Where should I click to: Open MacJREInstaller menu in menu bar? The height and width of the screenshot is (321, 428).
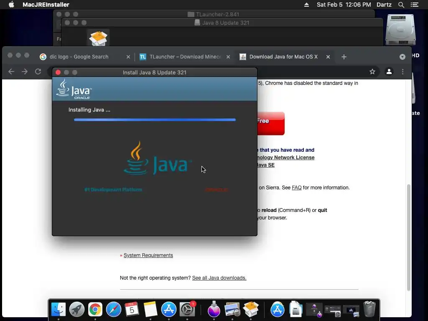tap(46, 5)
